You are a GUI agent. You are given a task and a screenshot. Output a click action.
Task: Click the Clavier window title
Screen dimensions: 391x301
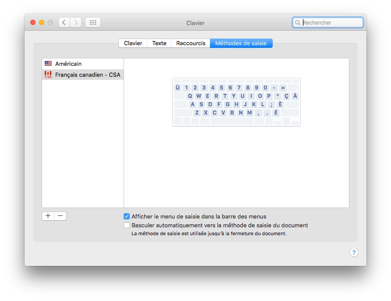pyautogui.click(x=195, y=23)
